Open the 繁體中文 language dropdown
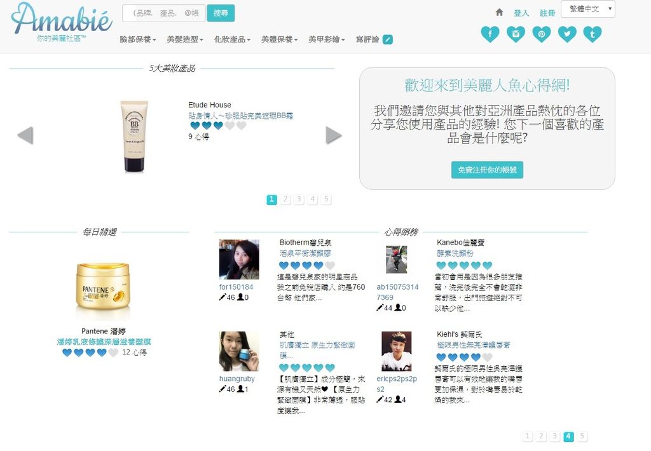The image size is (651, 451). 588,9
